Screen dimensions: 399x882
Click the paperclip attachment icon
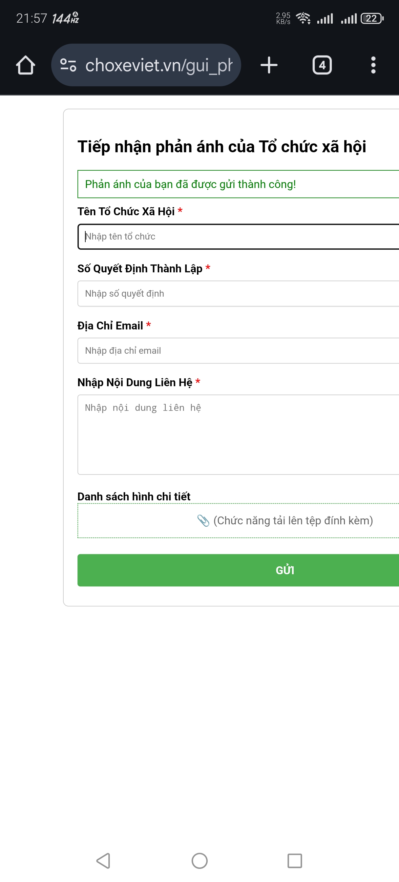203,520
